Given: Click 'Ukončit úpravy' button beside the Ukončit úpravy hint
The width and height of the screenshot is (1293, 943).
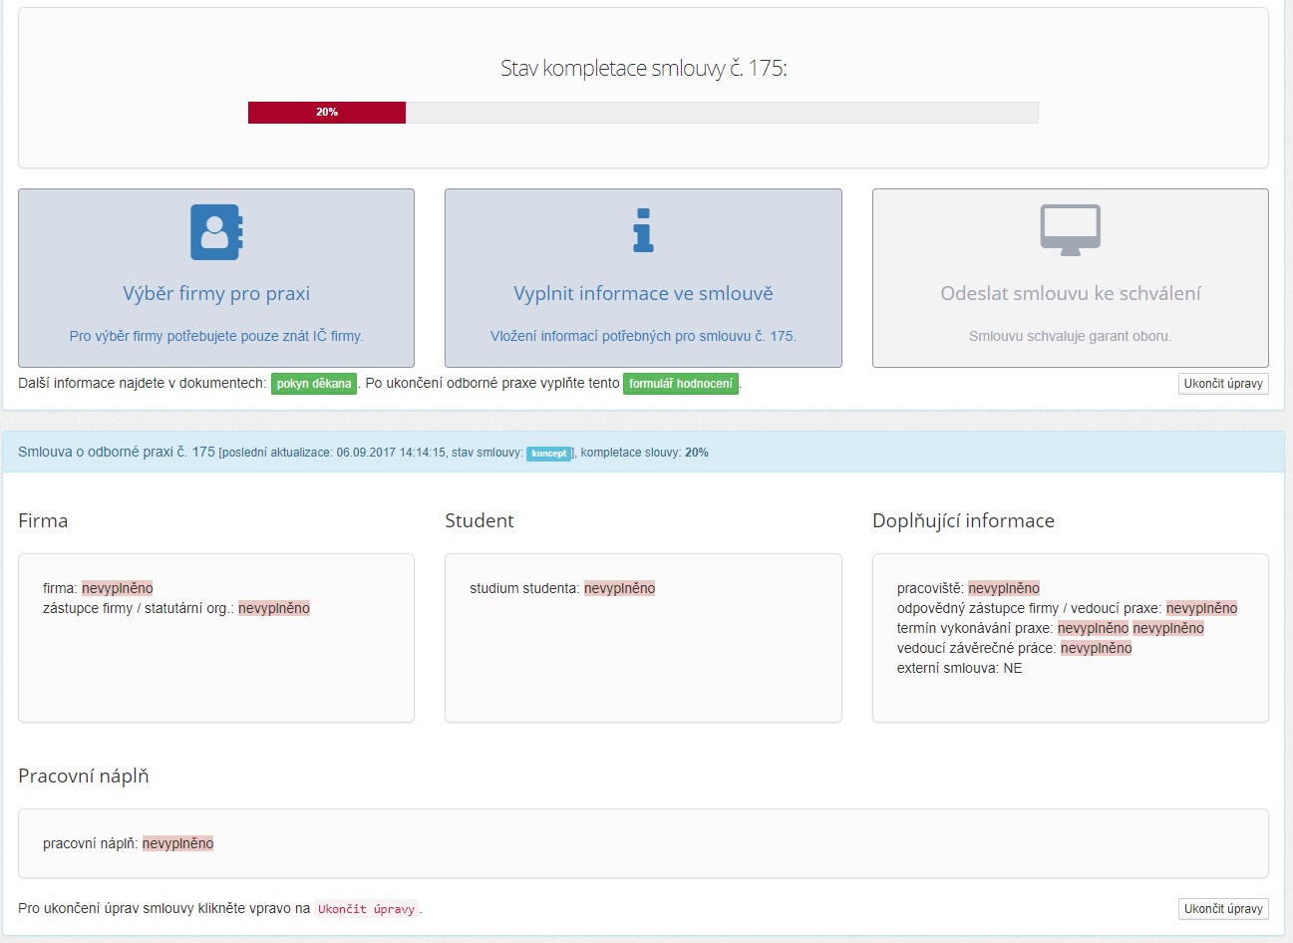Looking at the screenshot, I should tap(1223, 909).
